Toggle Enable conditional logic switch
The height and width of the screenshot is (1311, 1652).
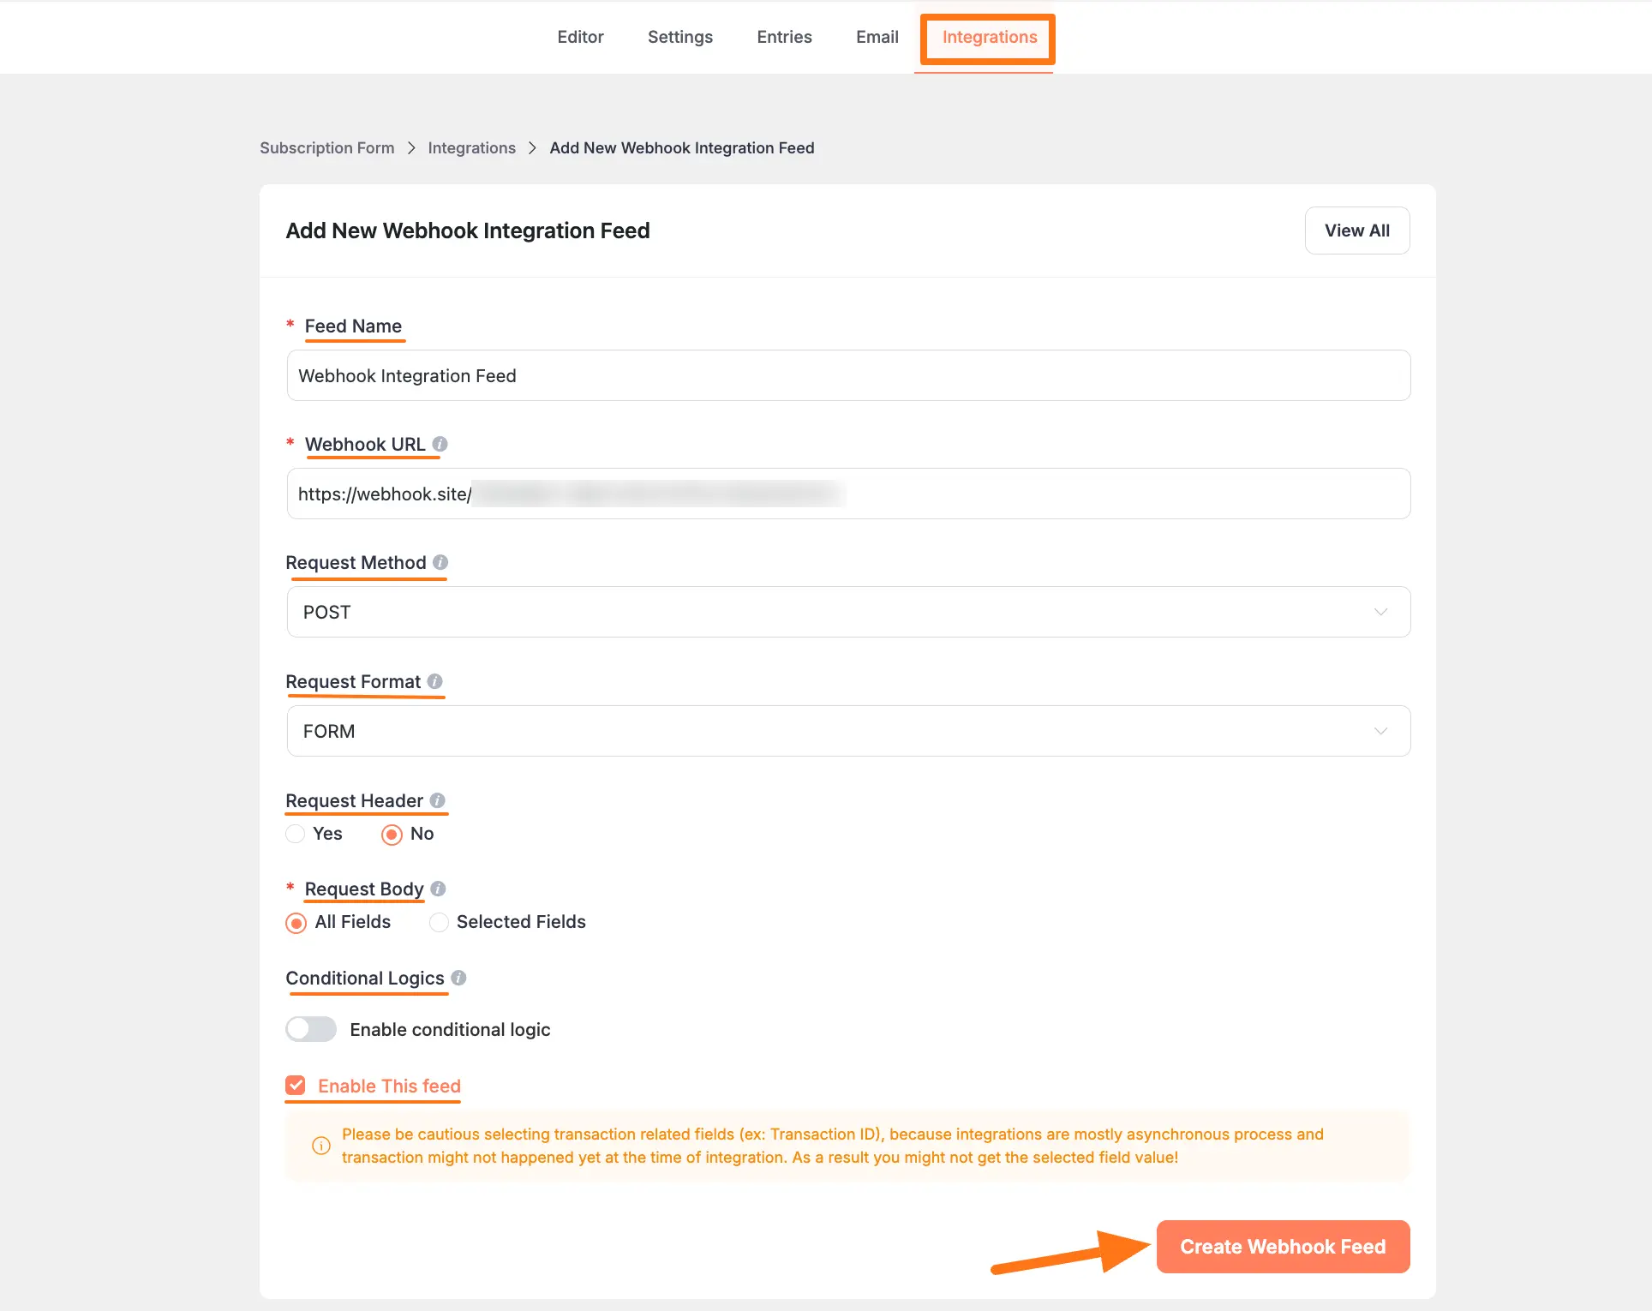pyautogui.click(x=311, y=1029)
